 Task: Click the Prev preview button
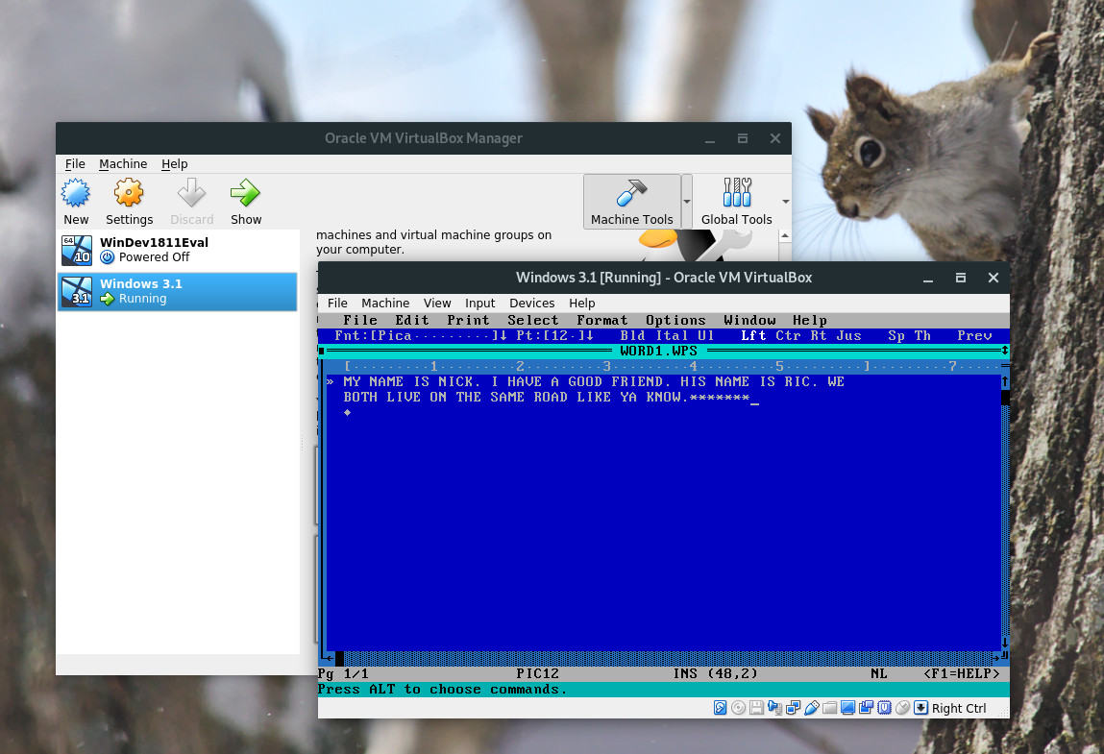(974, 336)
